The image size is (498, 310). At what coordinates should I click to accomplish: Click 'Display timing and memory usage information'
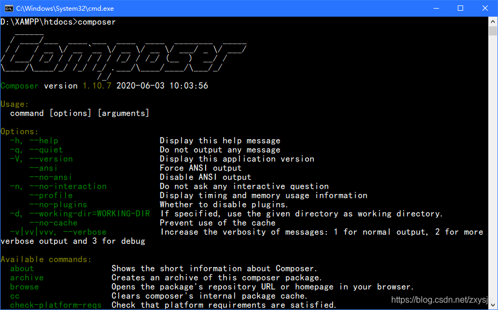(x=263, y=196)
